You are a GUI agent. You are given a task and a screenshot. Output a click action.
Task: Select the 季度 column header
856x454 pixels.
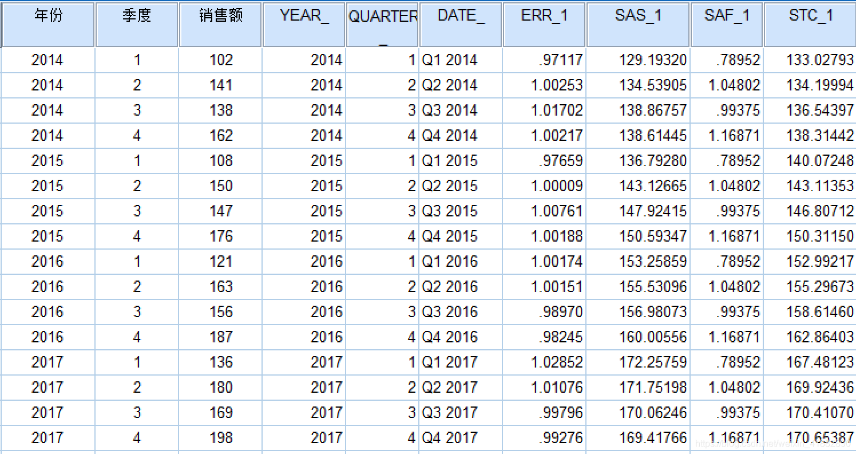(x=137, y=25)
